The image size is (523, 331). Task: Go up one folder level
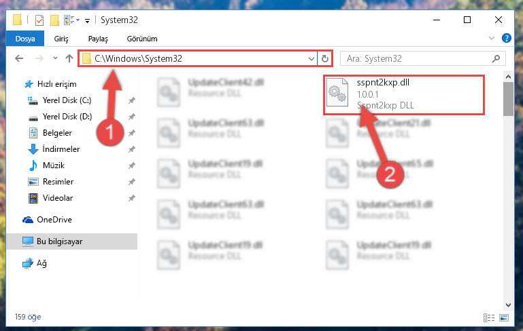(x=69, y=58)
